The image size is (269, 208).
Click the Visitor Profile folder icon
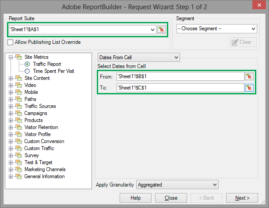(19, 134)
